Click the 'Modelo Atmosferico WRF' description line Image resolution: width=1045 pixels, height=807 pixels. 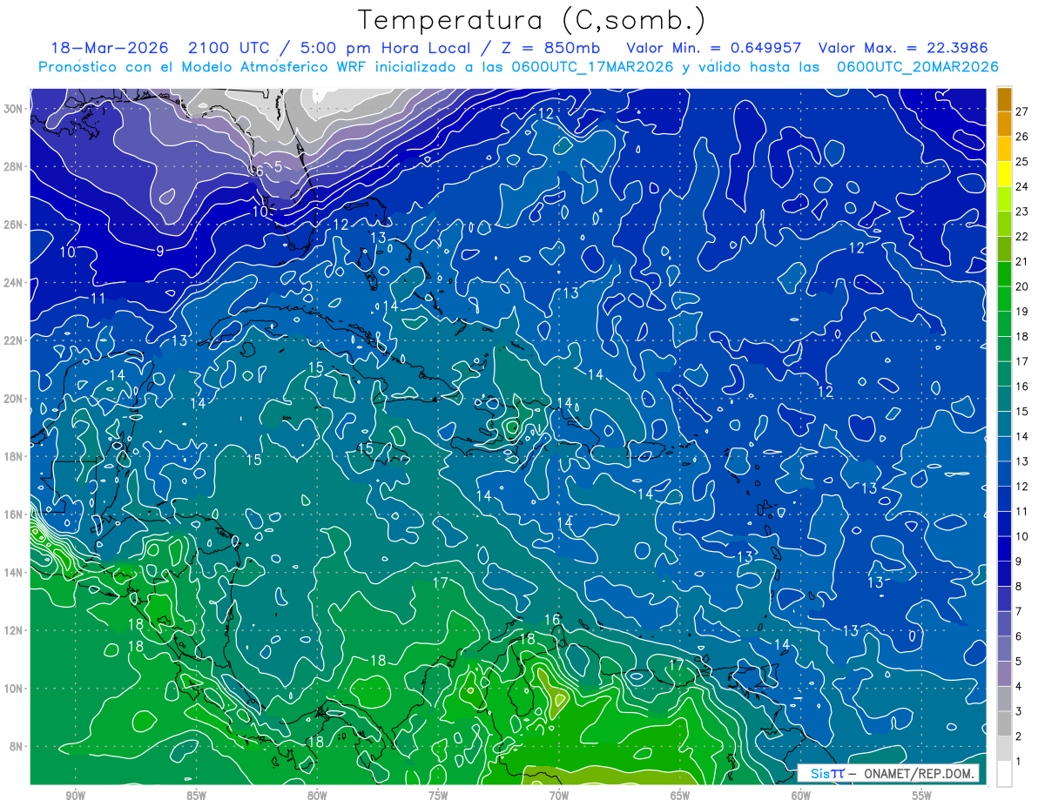coord(519,66)
